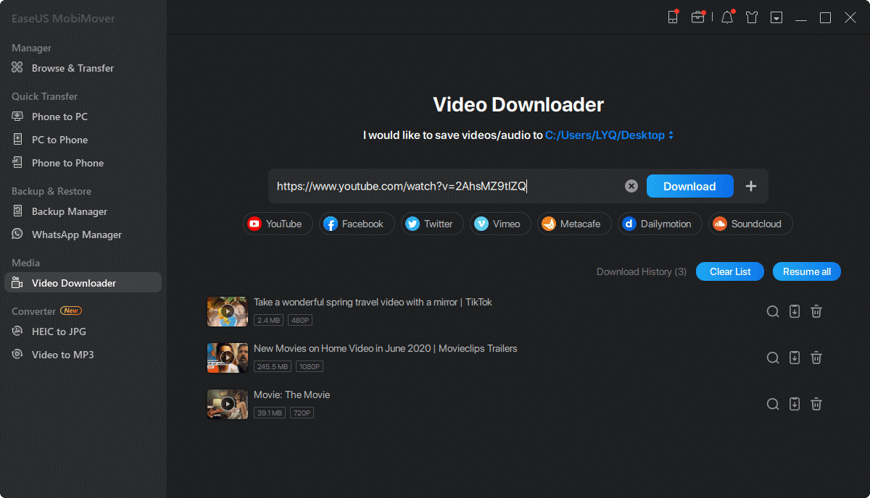Enable the Facebook source filter

coord(357,224)
